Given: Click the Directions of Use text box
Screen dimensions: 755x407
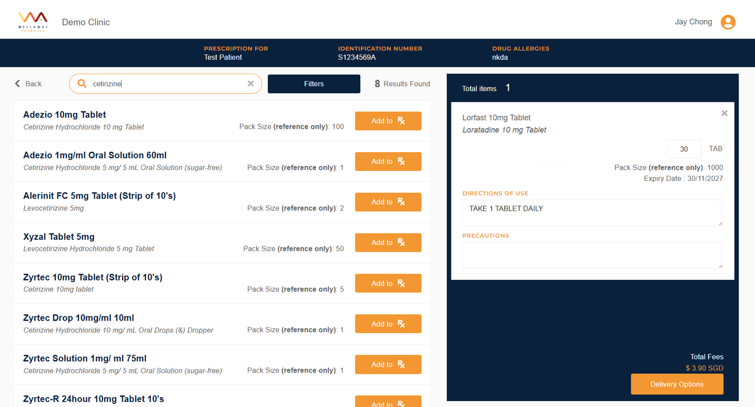Looking at the screenshot, I should (592, 213).
